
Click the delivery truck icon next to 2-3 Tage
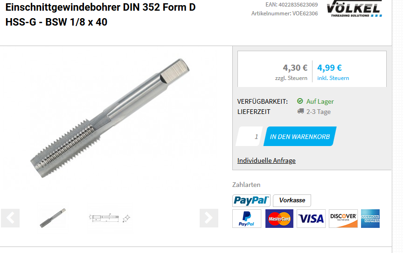pyautogui.click(x=300, y=111)
